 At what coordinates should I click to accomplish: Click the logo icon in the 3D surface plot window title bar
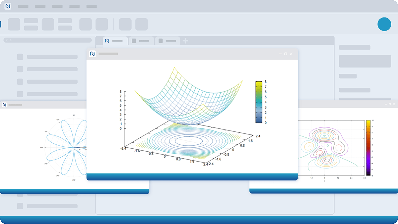click(x=93, y=54)
